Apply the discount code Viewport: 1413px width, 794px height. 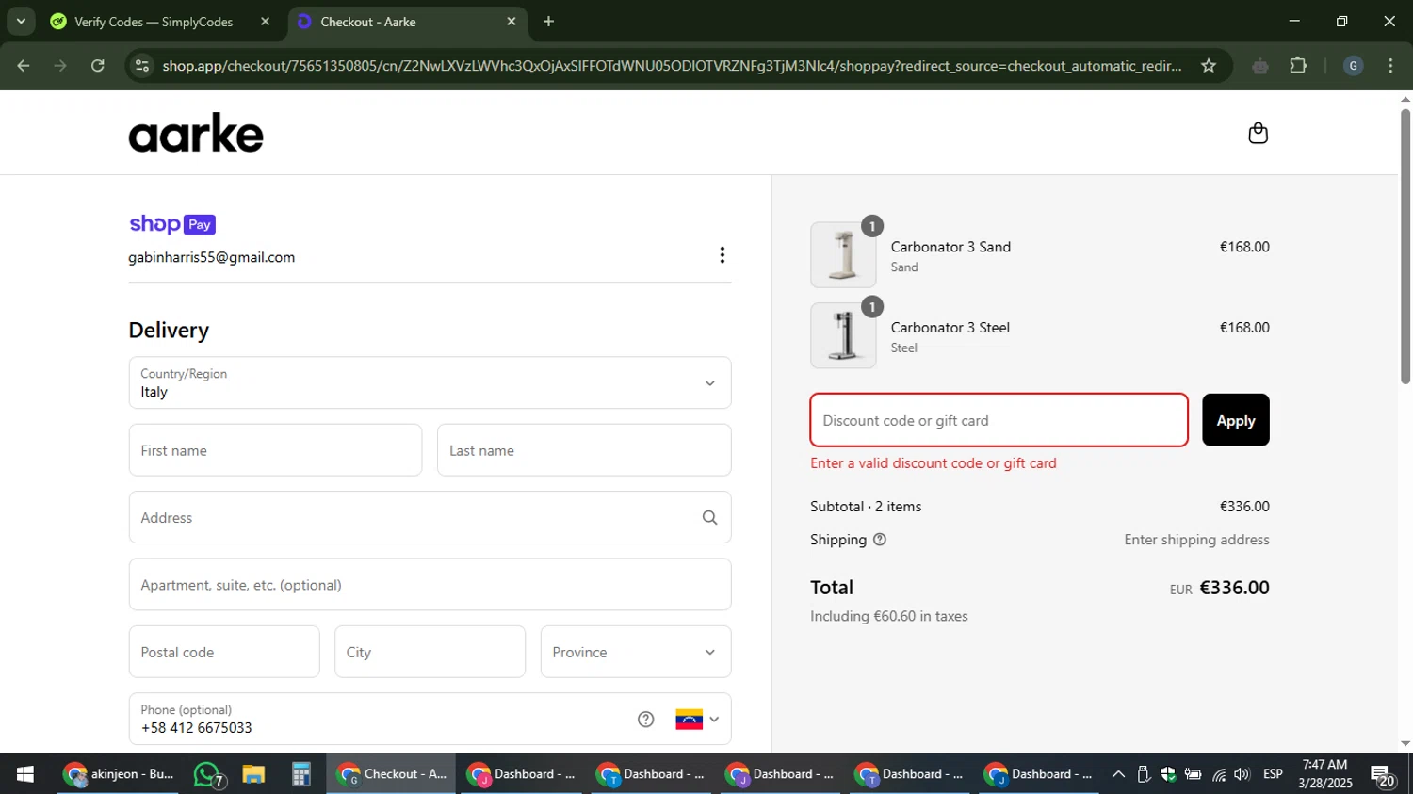(1235, 420)
